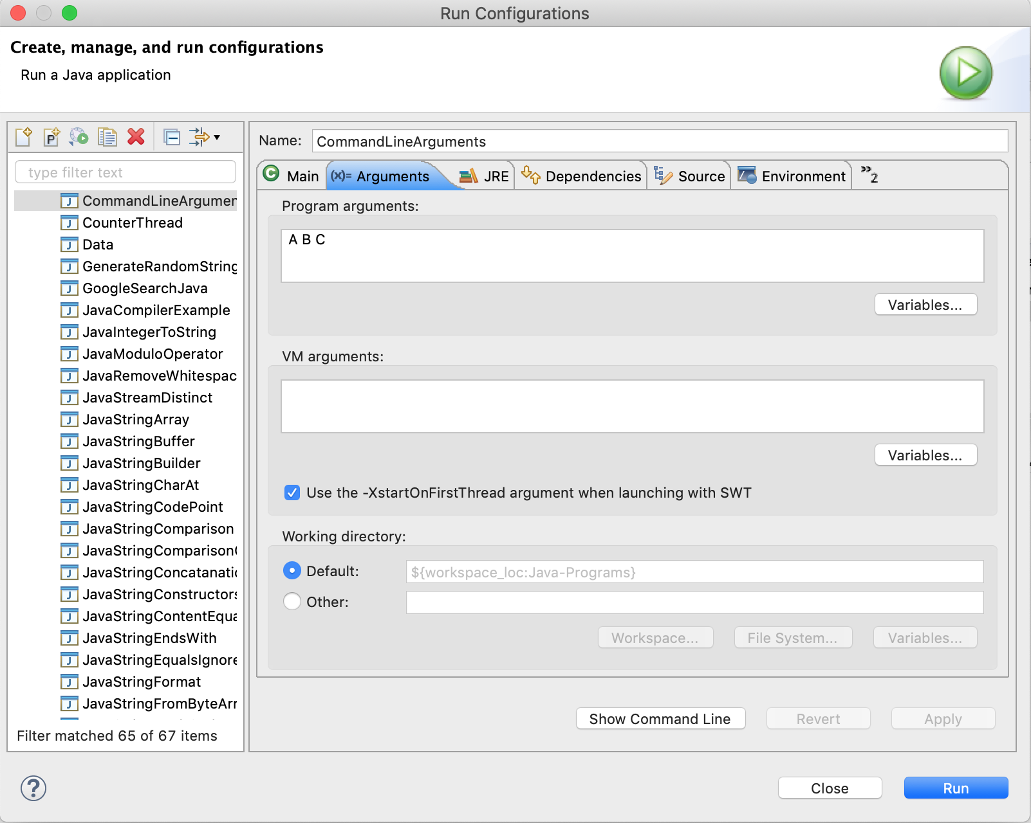1031x823 pixels.
Task: Click the Help question mark icon
Action: pyautogui.click(x=33, y=788)
